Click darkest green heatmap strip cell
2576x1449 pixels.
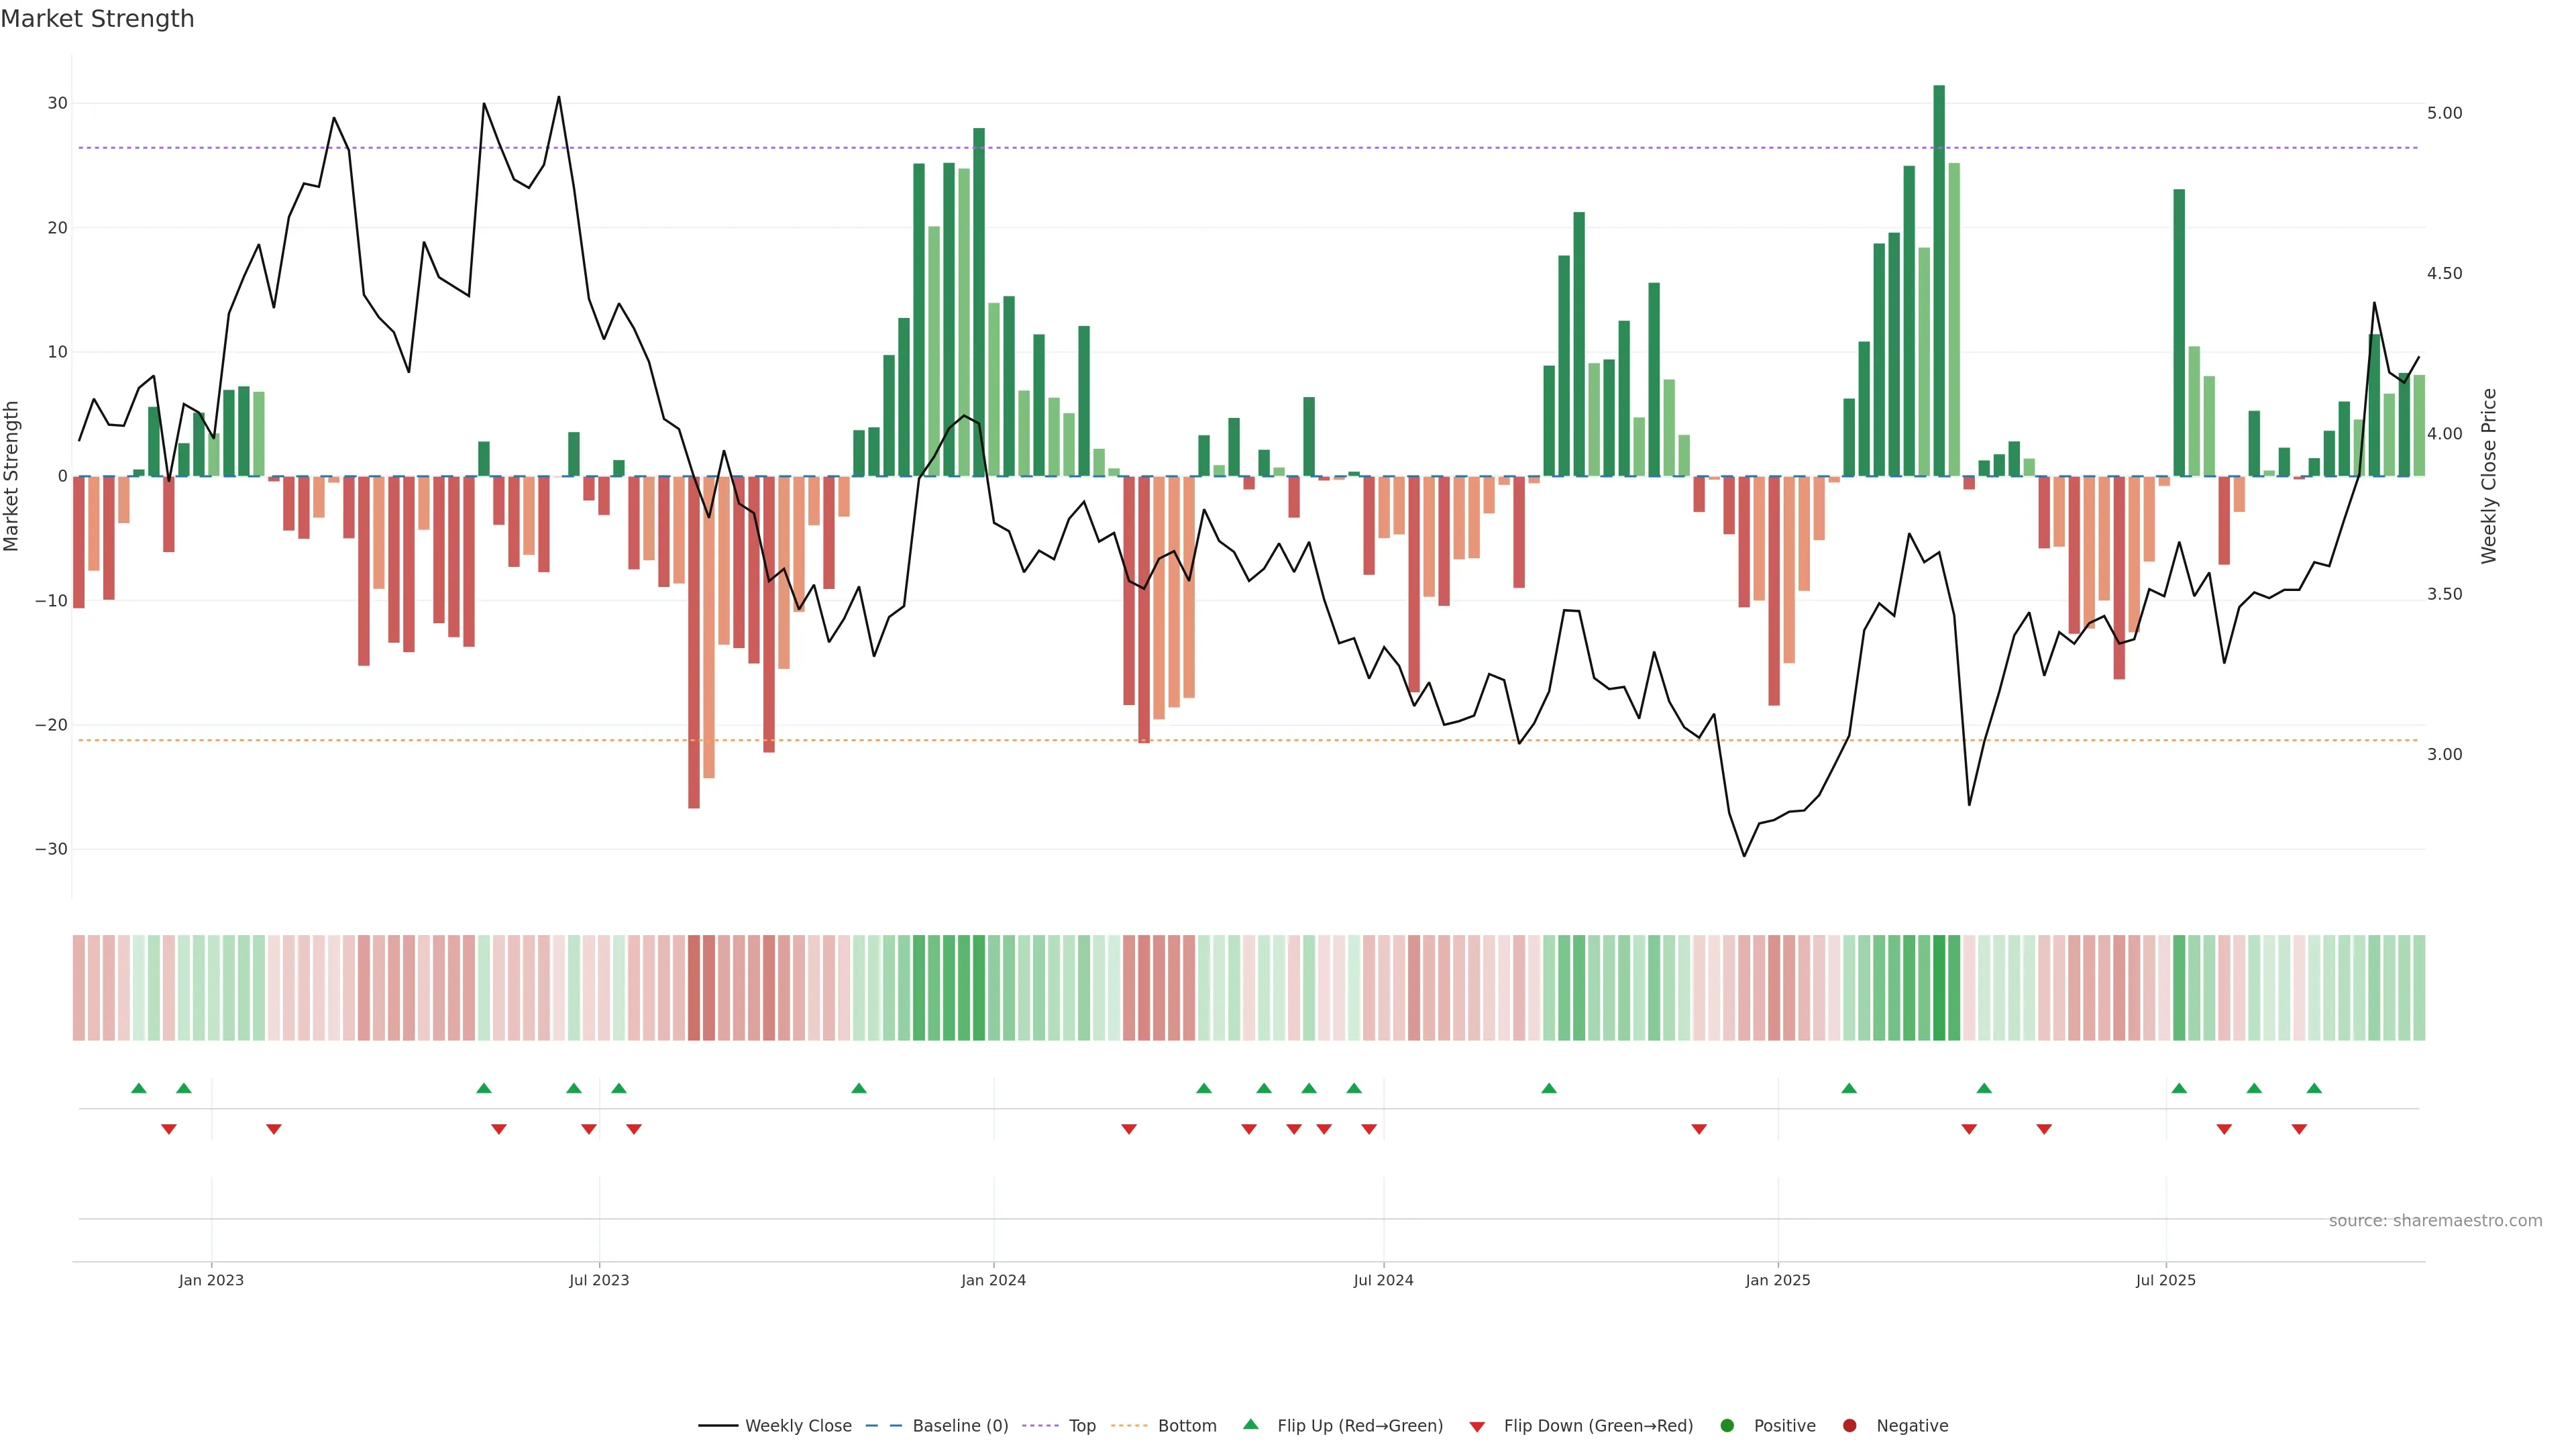[1939, 988]
